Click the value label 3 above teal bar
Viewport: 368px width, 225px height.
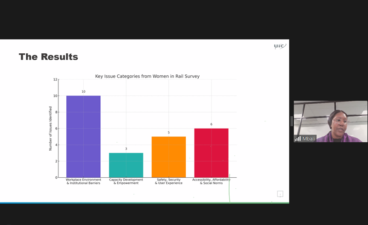(x=126, y=149)
